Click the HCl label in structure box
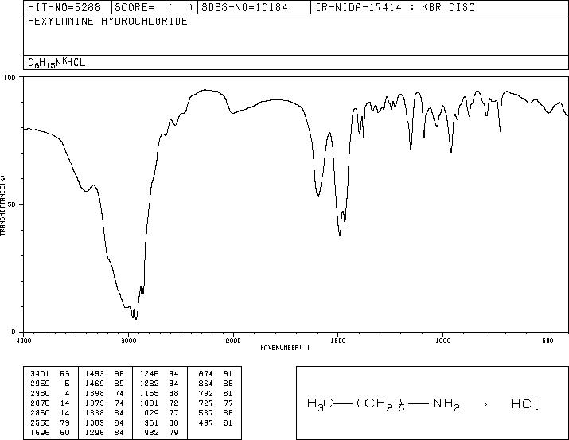The width and height of the screenshot is (569, 440). tap(524, 403)
